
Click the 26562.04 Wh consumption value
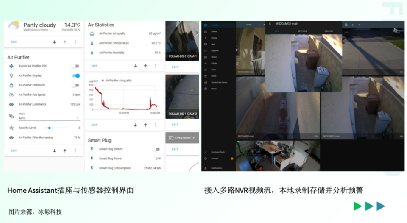click(x=152, y=168)
